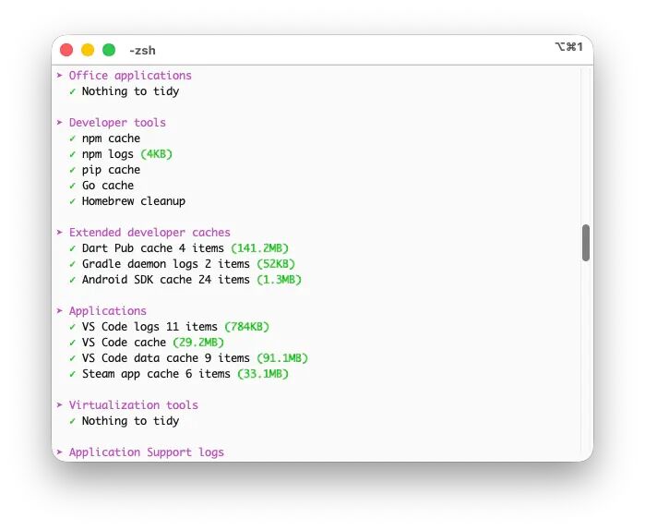Click the (52KB) size value

(x=276, y=264)
